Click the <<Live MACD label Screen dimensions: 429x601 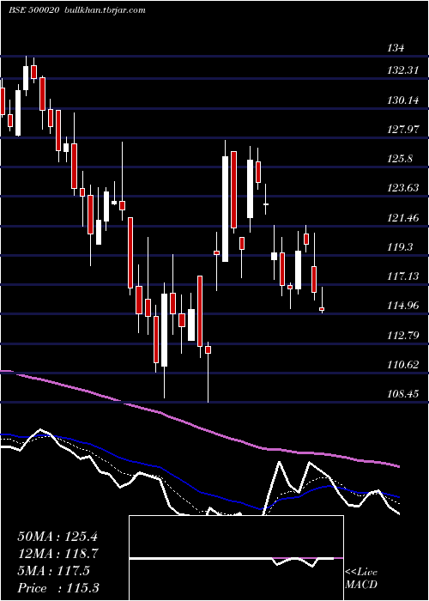(x=361, y=579)
